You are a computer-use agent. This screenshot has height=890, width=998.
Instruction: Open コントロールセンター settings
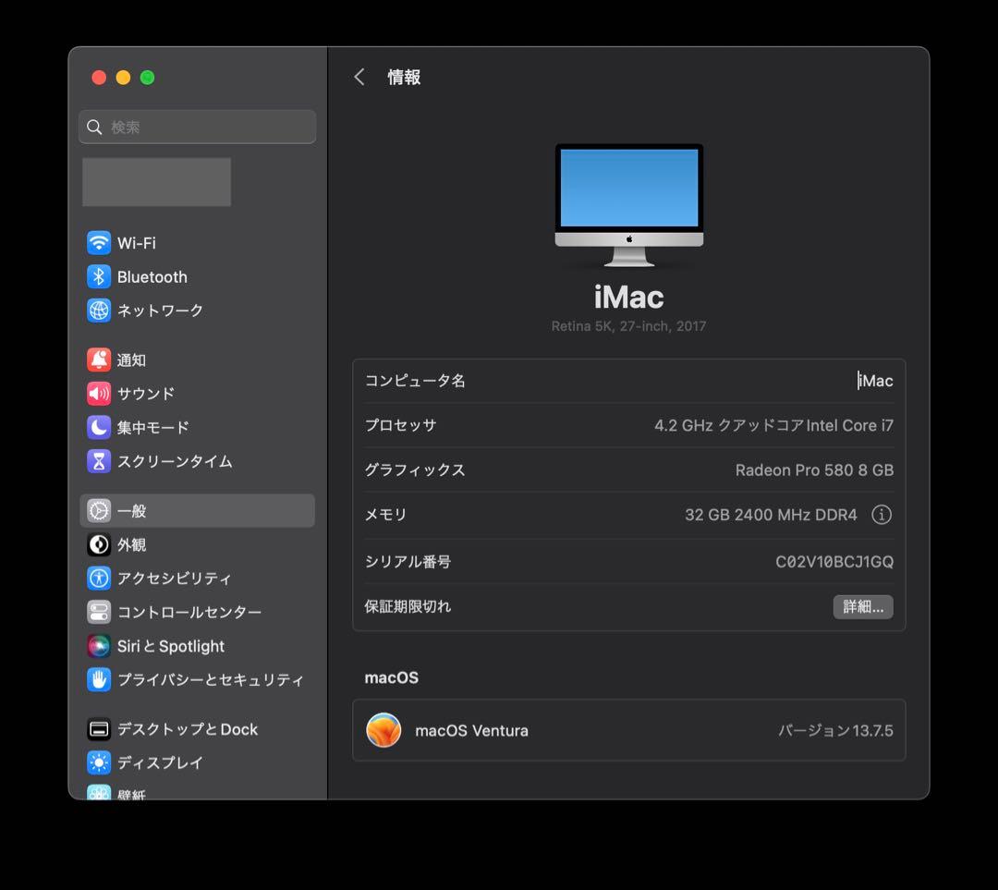click(x=98, y=612)
